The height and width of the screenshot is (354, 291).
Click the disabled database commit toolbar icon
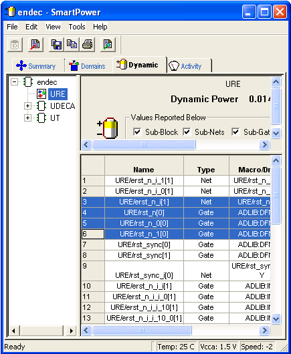click(x=15, y=45)
